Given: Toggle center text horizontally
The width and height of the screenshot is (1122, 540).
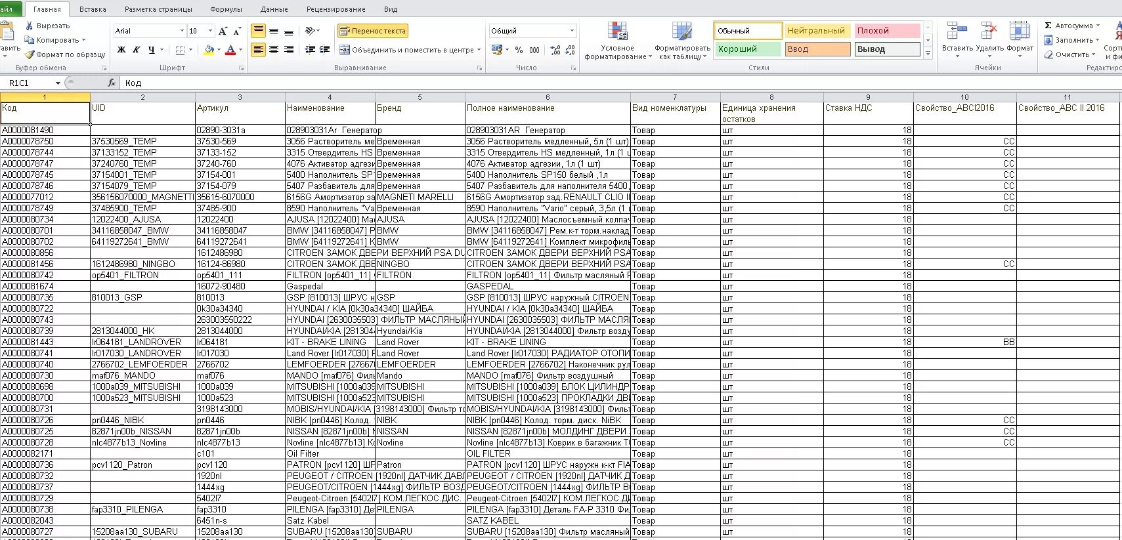Looking at the screenshot, I should tap(274, 50).
